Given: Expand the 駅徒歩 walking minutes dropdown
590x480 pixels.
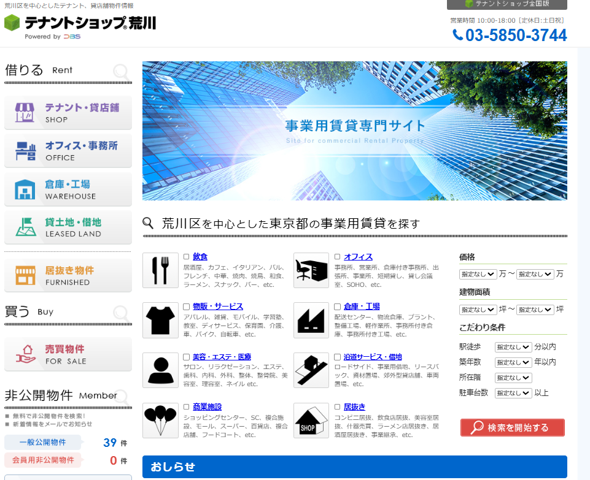Looking at the screenshot, I should coord(513,347).
